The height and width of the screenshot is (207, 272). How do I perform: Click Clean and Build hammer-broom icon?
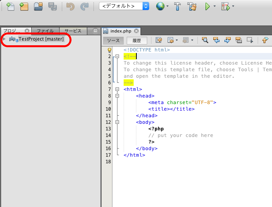[192, 7]
